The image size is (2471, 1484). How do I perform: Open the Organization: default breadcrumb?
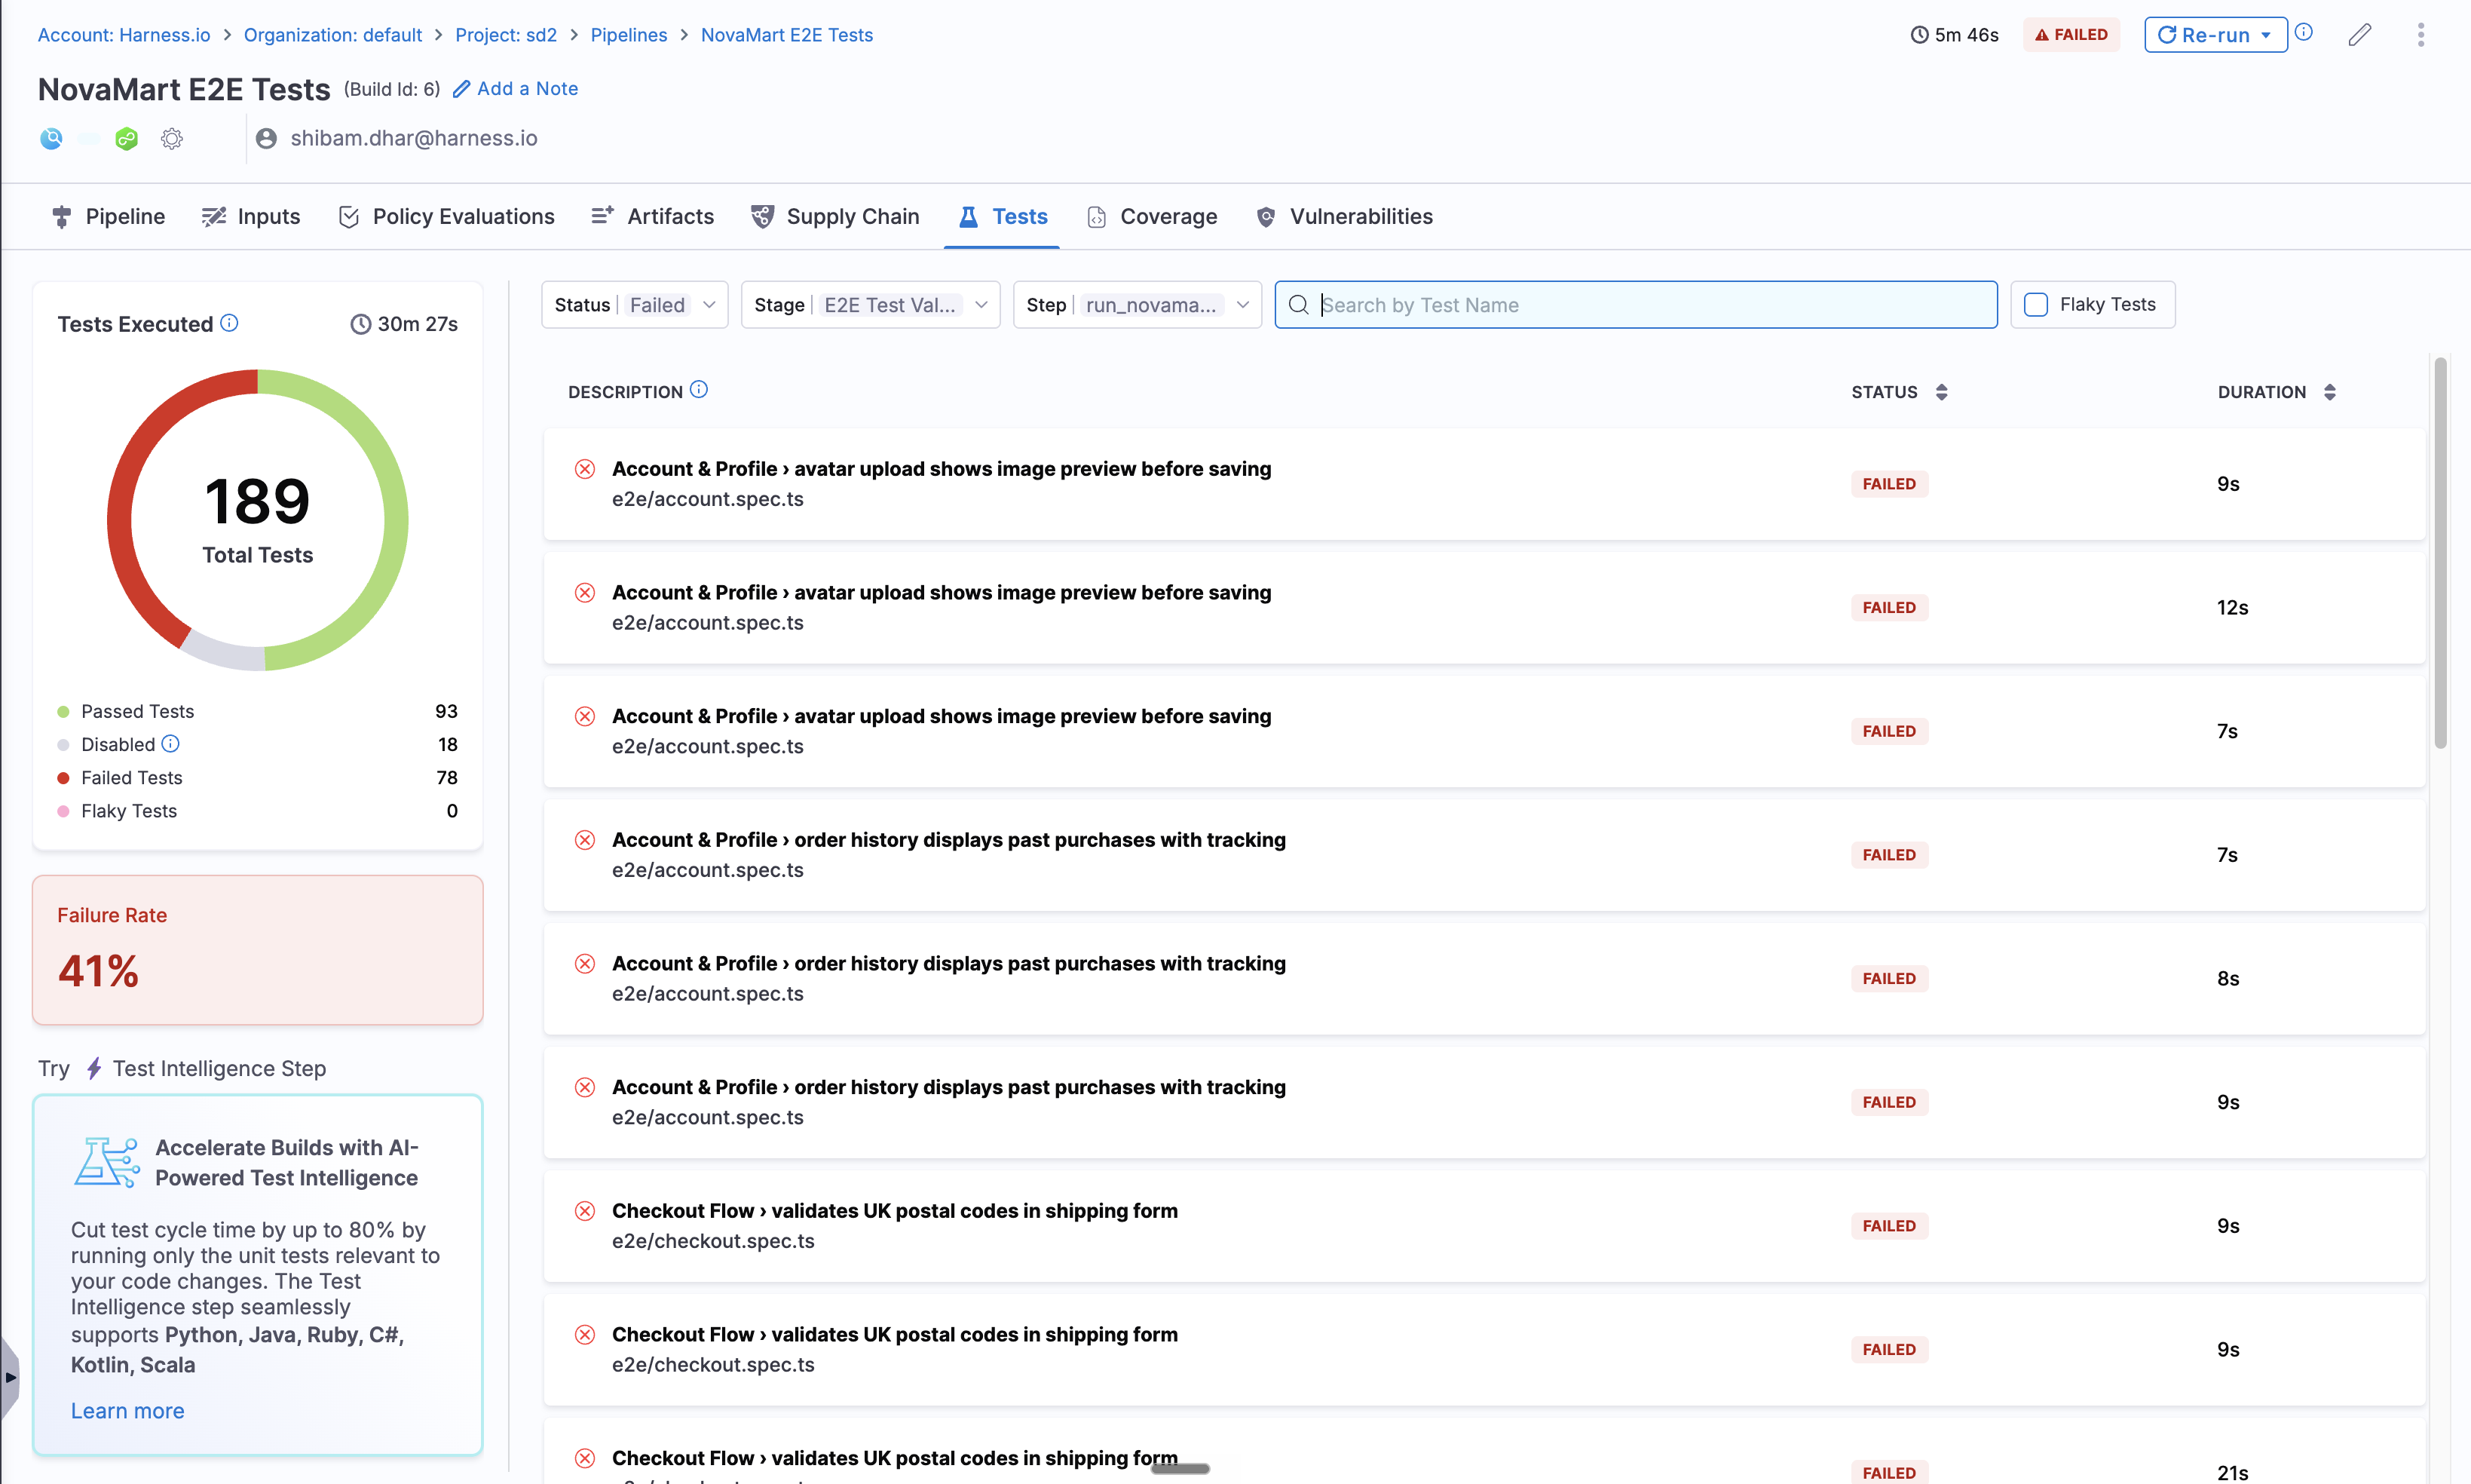pos(333,35)
